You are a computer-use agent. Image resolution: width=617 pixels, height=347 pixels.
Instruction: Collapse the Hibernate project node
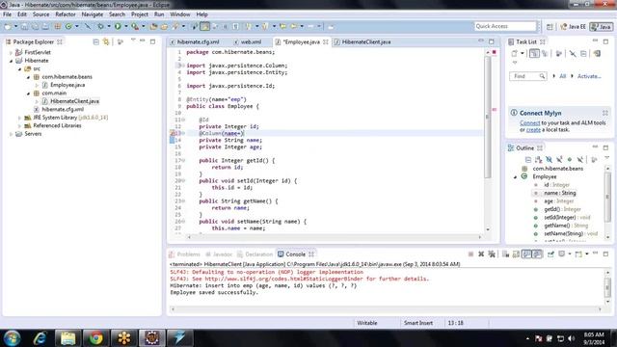[x=11, y=61]
